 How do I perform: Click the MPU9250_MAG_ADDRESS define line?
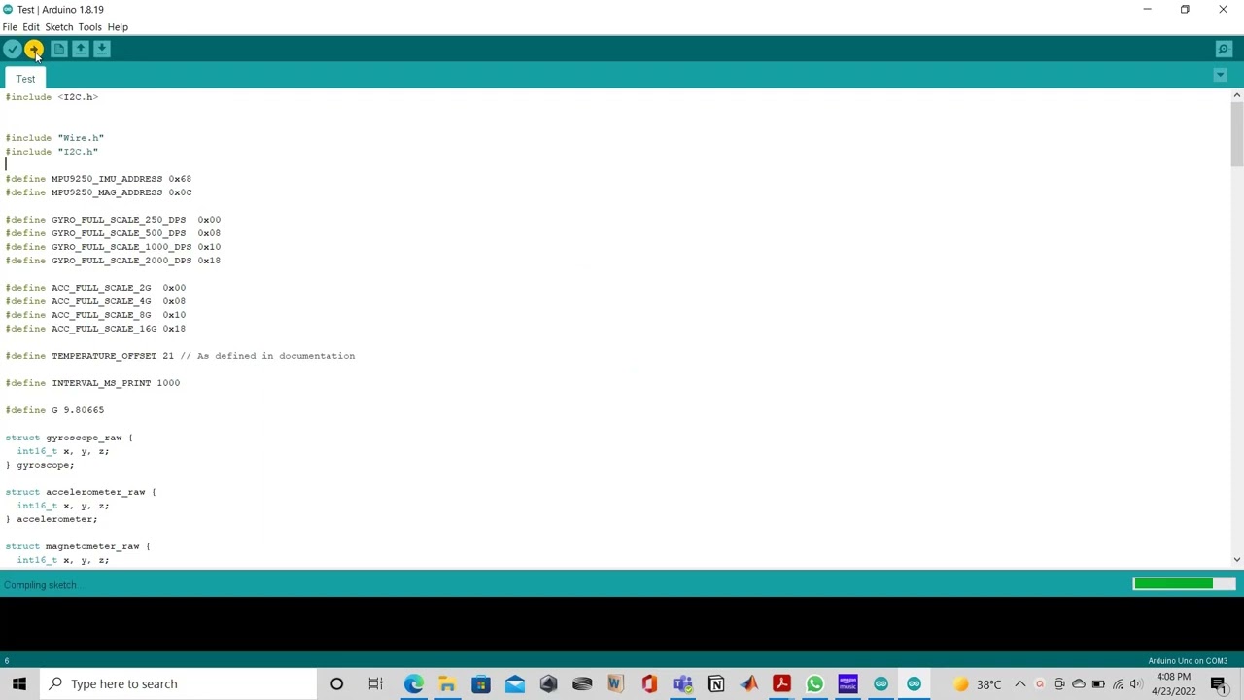pos(98,192)
